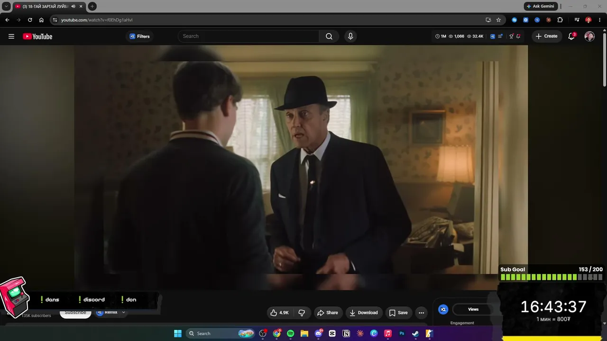Viewport: 607px width, 341px height.
Task: Launch Steam from the taskbar
Action: [415, 333]
